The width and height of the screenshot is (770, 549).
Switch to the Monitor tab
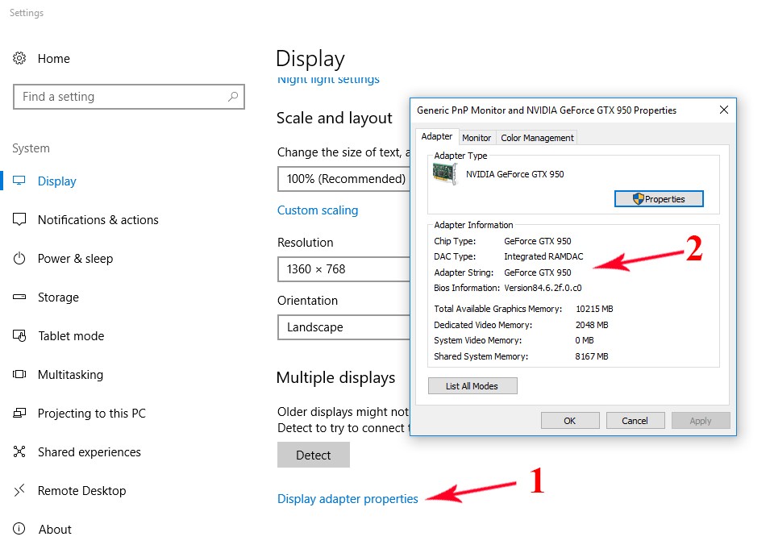point(477,138)
